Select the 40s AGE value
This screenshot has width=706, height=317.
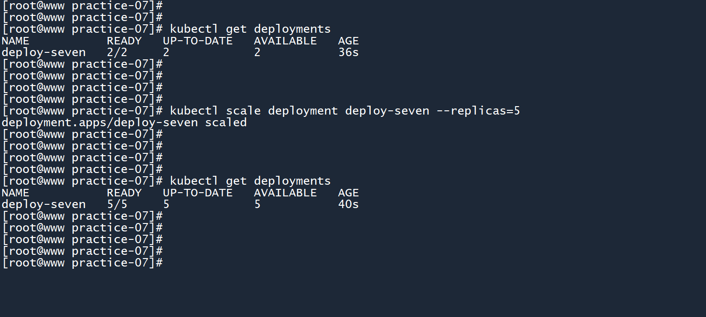pos(348,204)
